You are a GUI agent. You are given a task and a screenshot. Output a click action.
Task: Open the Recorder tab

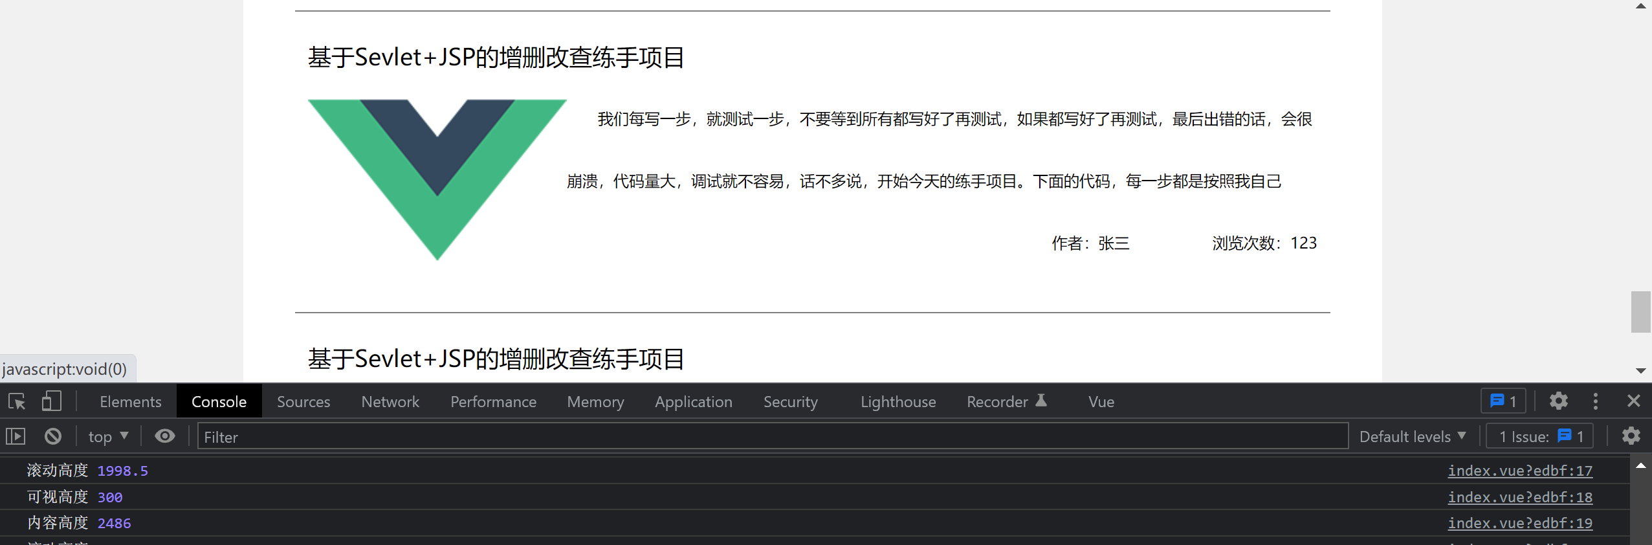point(1007,402)
